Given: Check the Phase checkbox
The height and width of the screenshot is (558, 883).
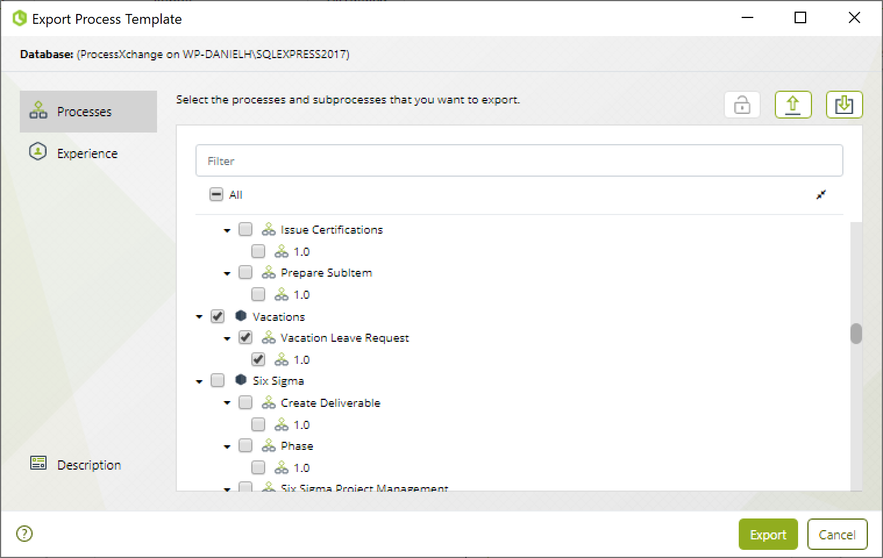Looking at the screenshot, I should (x=245, y=445).
